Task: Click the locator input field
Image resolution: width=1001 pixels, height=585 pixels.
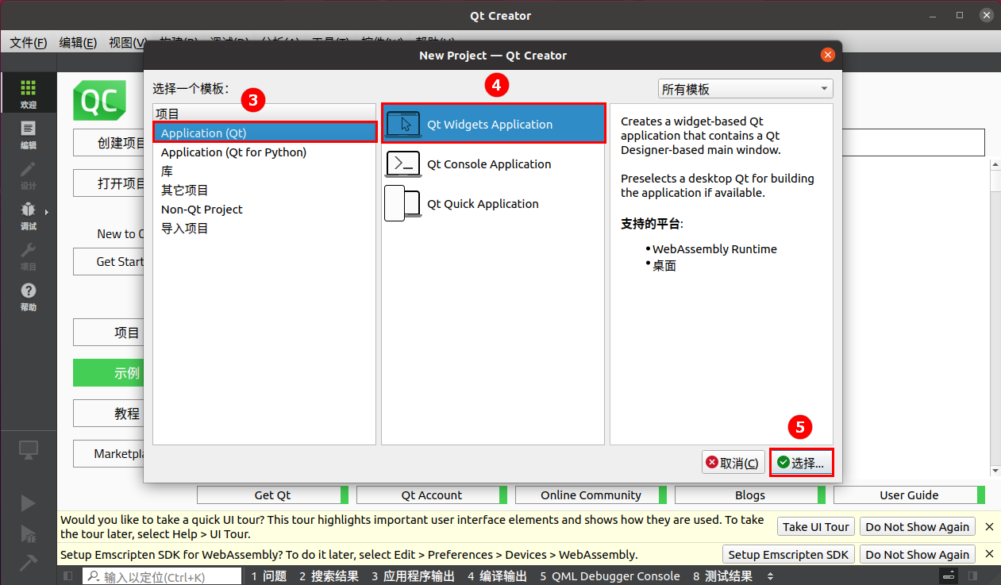Action: coord(162,576)
